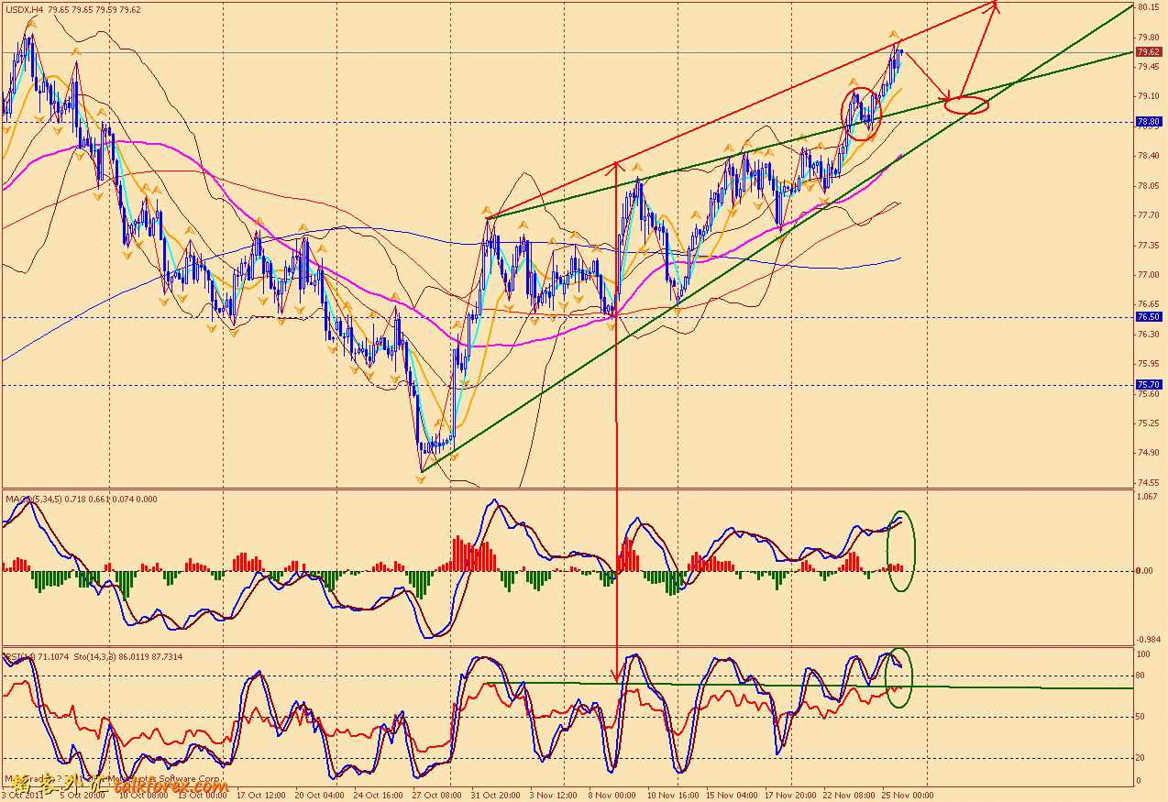Select the 76.50 horizontal level price tag
Image resolution: width=1168 pixels, height=802 pixels.
click(x=1151, y=316)
